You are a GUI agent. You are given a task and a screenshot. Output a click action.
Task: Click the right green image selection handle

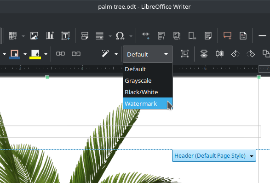coord(259,77)
